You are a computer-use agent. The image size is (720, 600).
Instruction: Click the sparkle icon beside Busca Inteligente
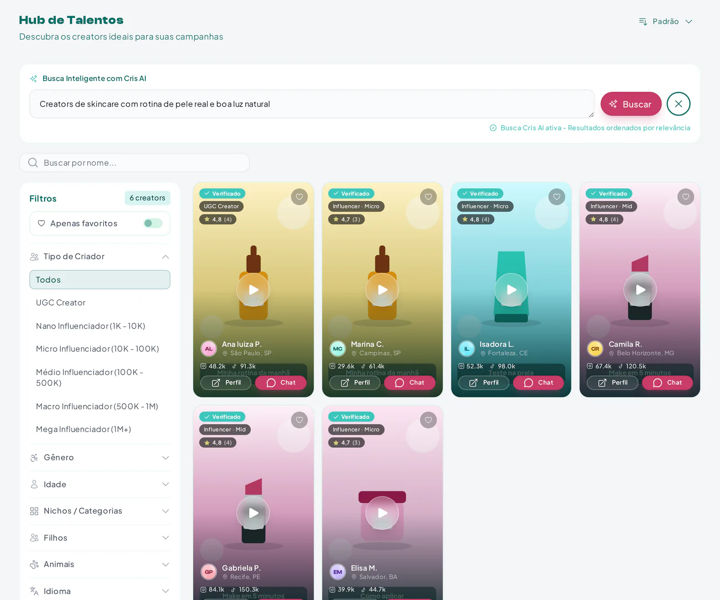click(34, 78)
